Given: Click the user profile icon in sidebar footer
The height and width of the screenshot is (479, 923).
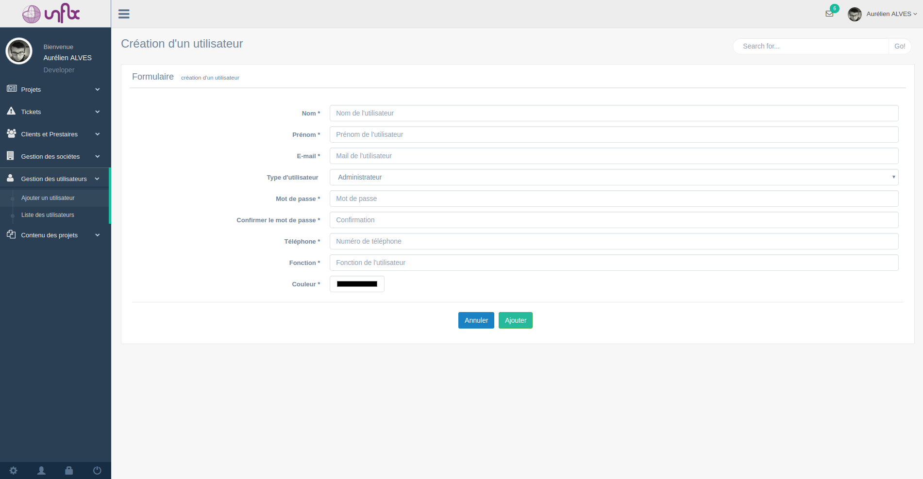Looking at the screenshot, I should 42,470.
